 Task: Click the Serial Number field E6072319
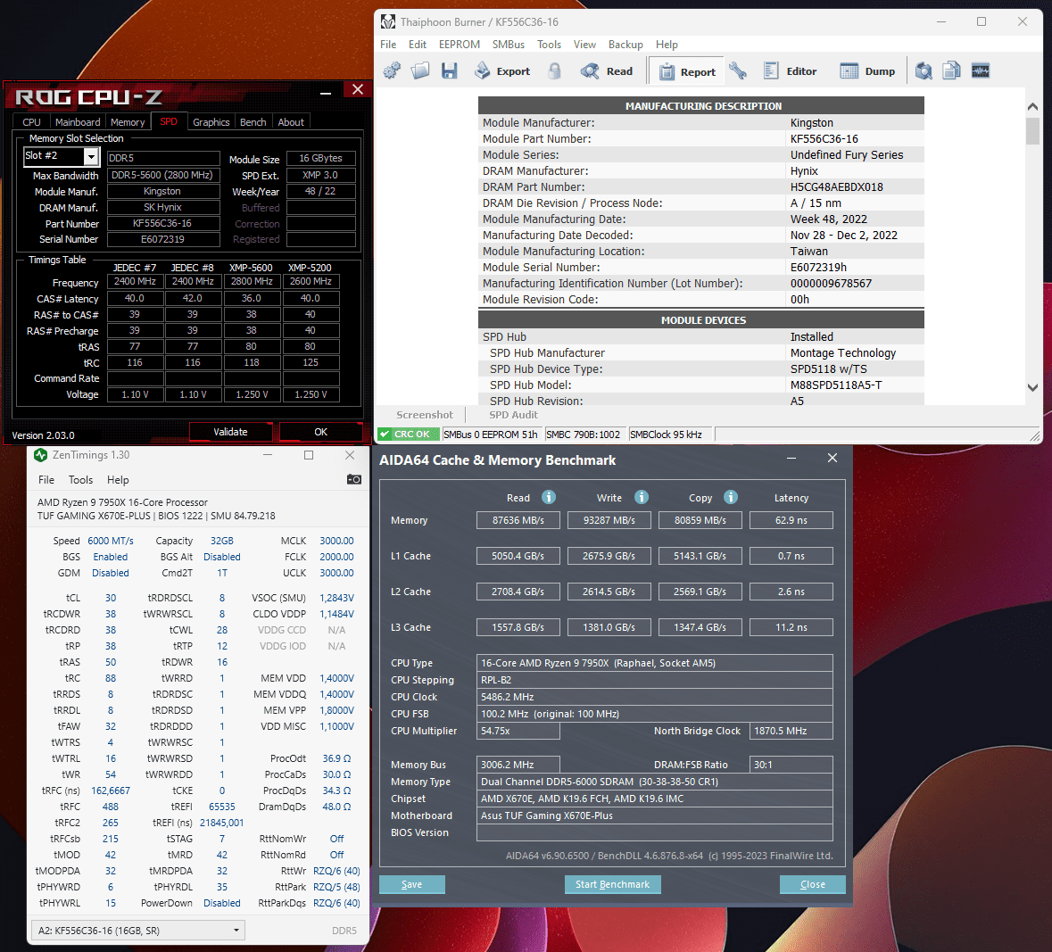163,239
